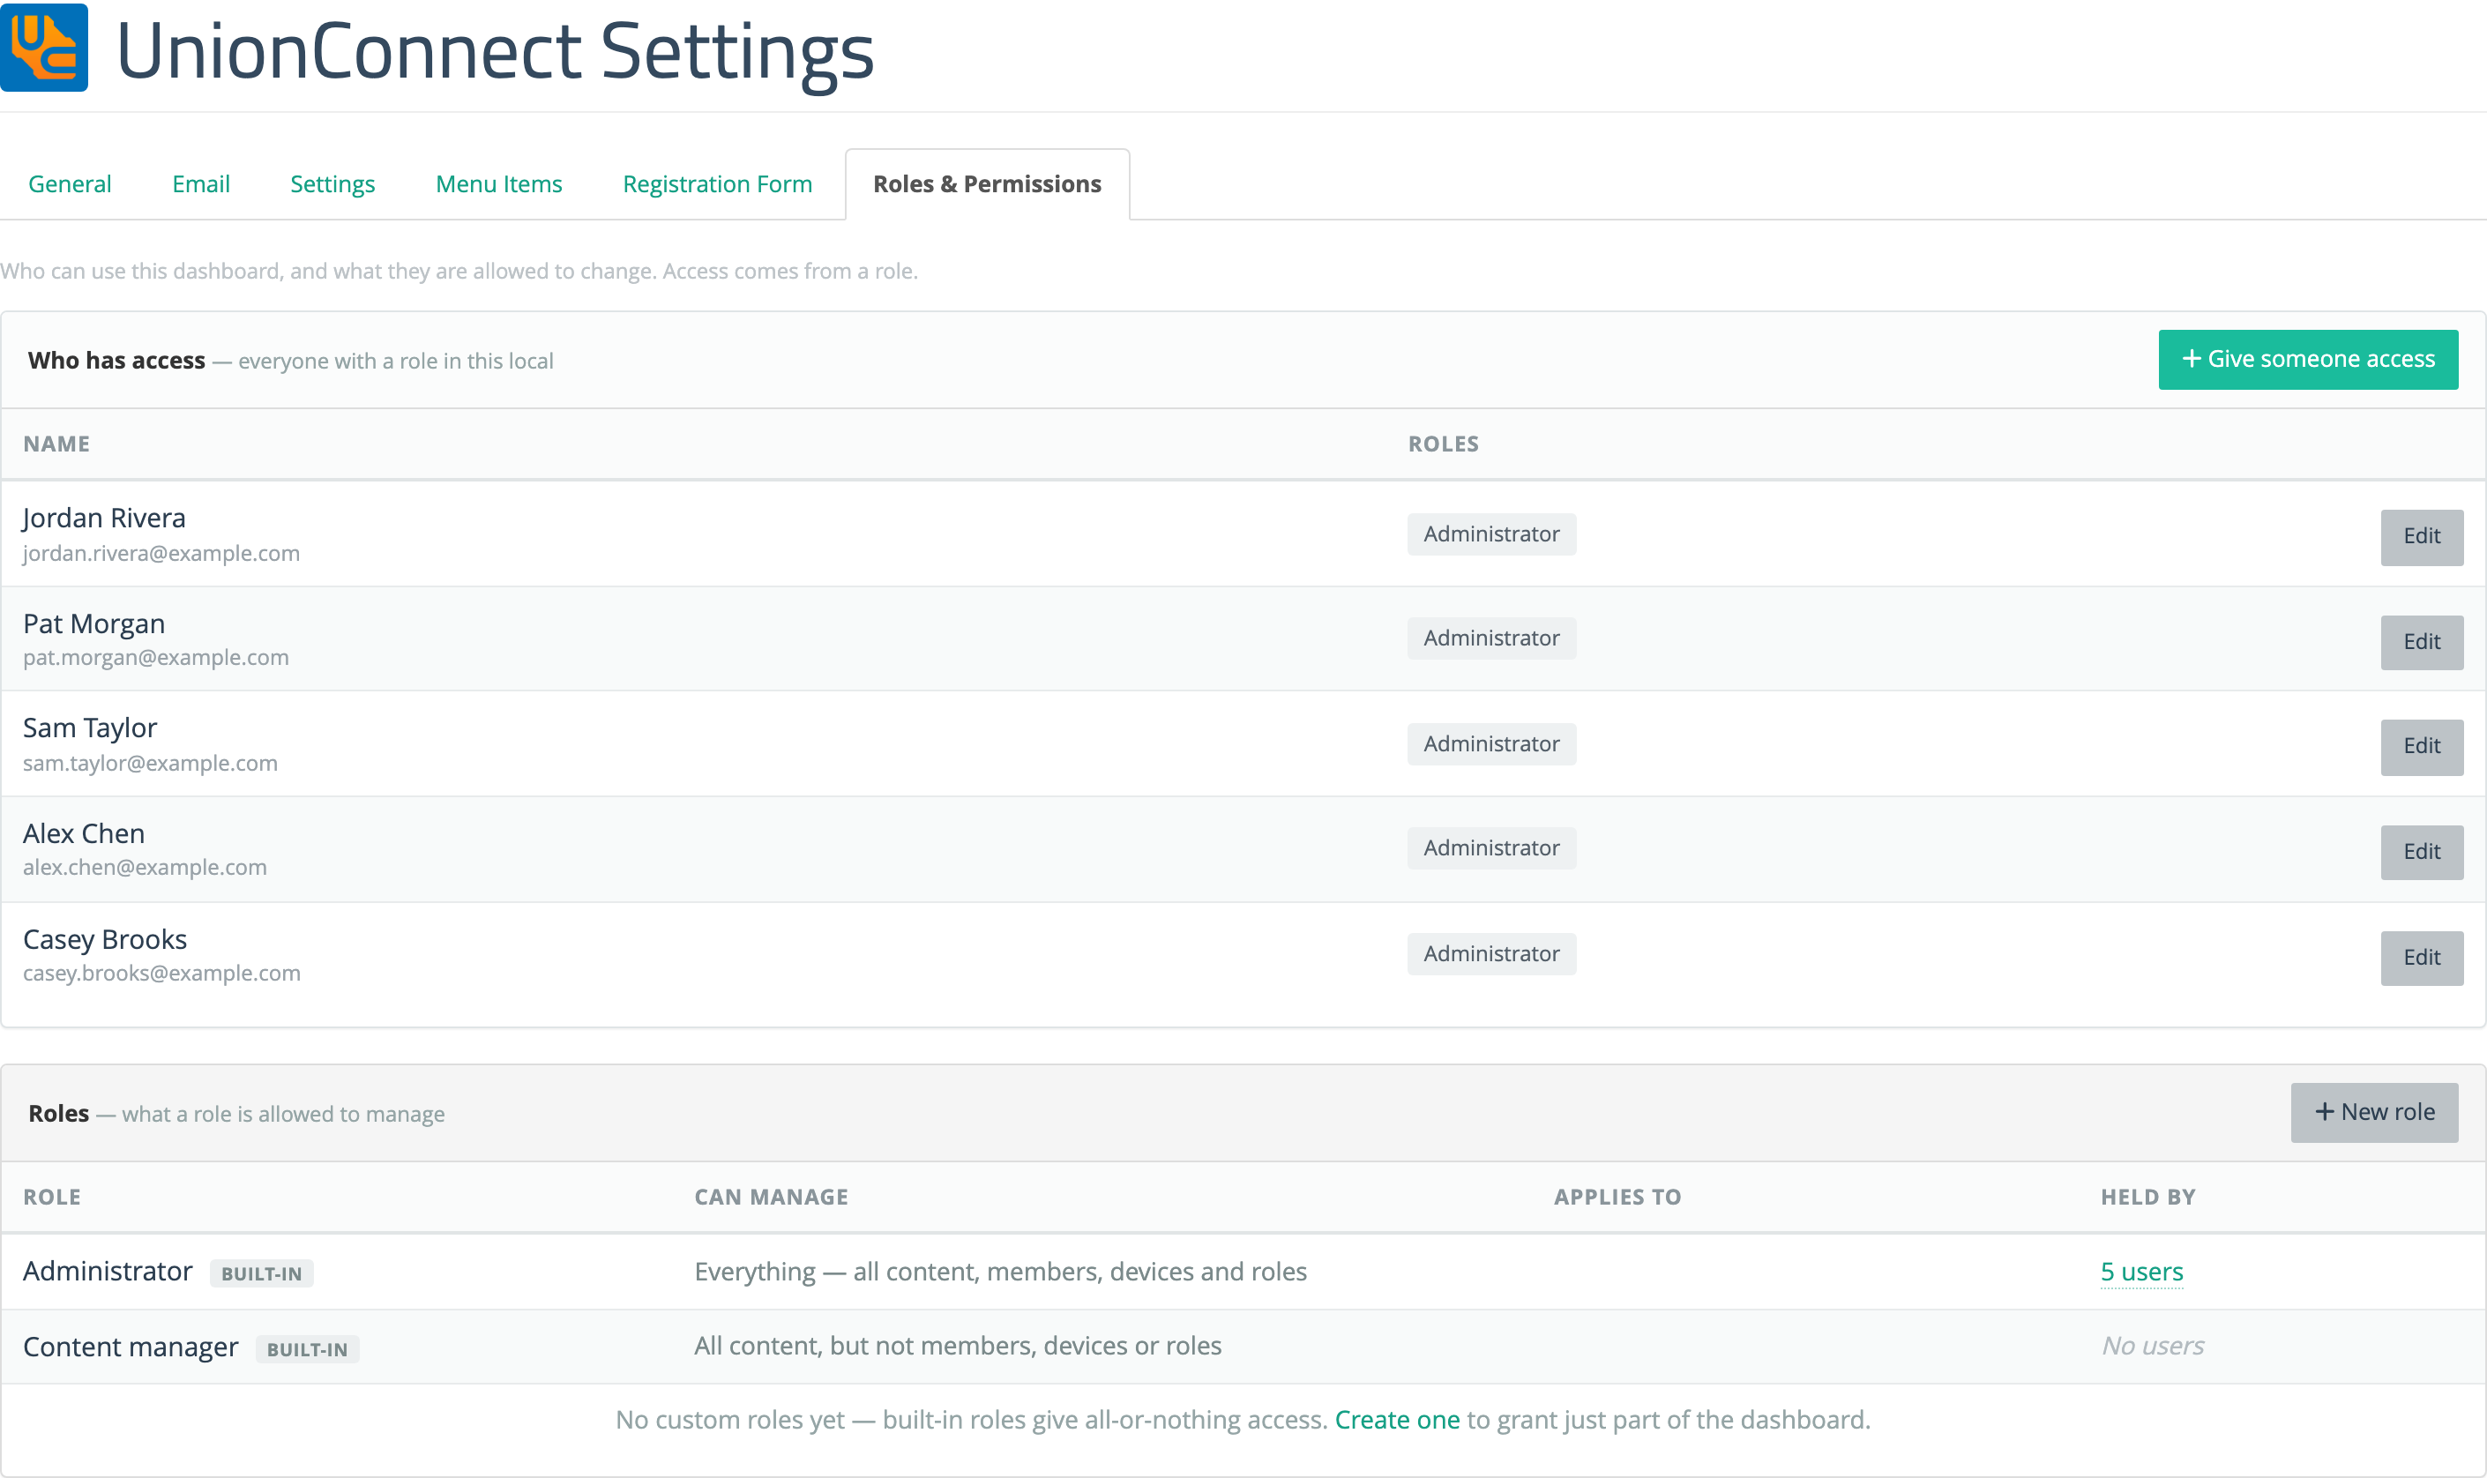The image size is (2487, 1478).
Task: Click Jordan Rivera's Administrator role badge
Action: (1491, 534)
